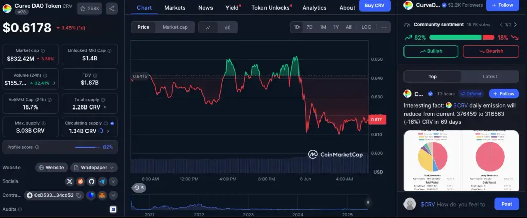Screen dimensions: 527x218
Task: Switch feed to Top posts
Action: pos(432,77)
